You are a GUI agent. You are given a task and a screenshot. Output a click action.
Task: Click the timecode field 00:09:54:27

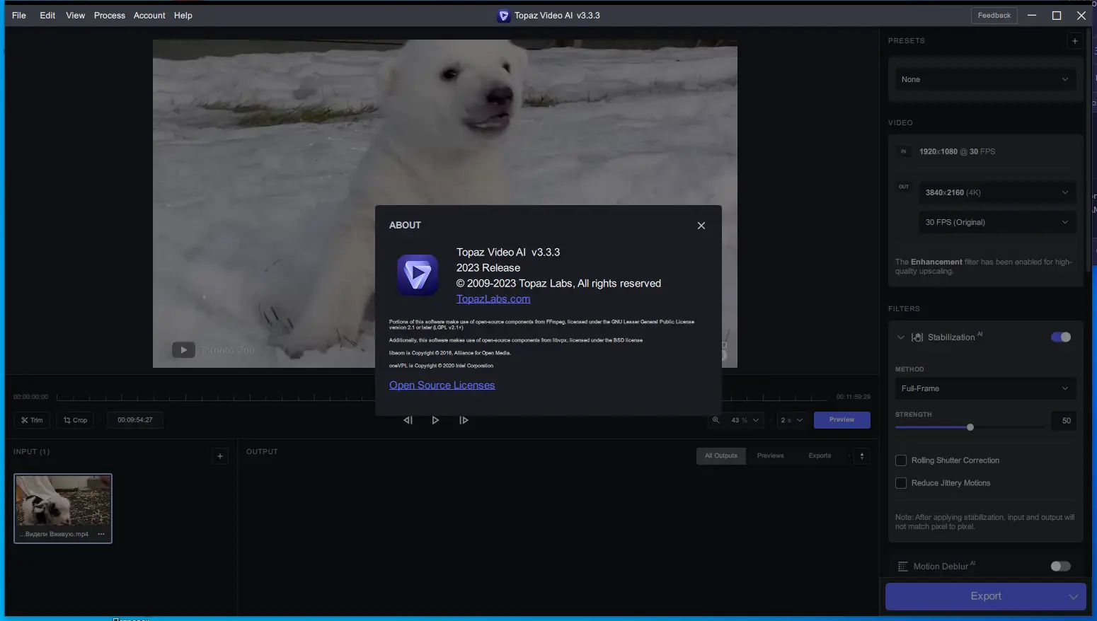135,420
